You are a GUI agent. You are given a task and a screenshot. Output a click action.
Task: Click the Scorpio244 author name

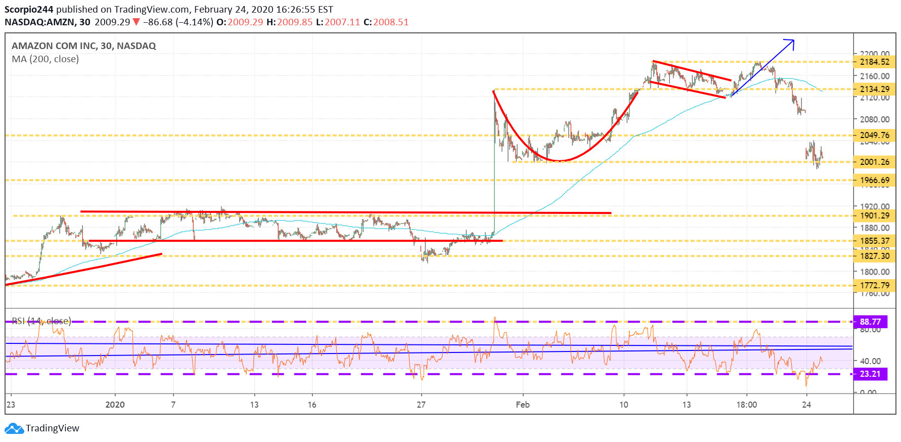click(x=29, y=10)
